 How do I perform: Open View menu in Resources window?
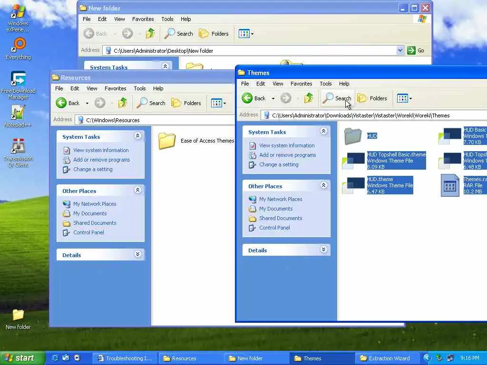92,88
